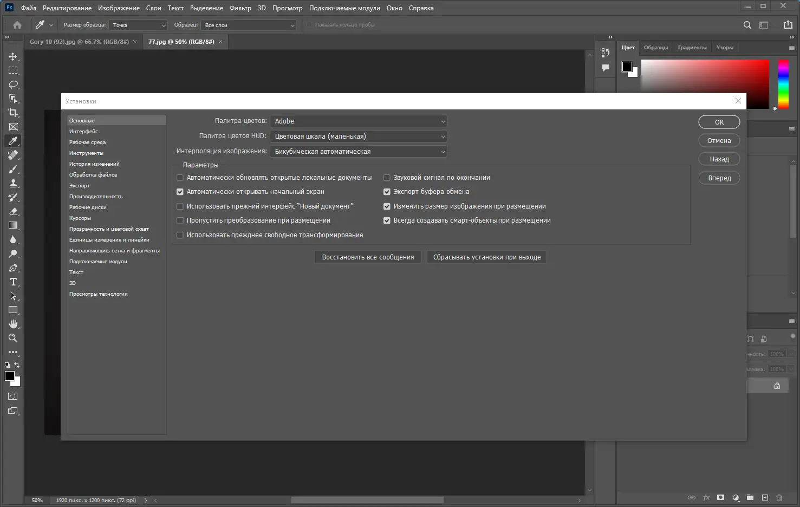
Task: Select the Zoom tool
Action: 13,338
